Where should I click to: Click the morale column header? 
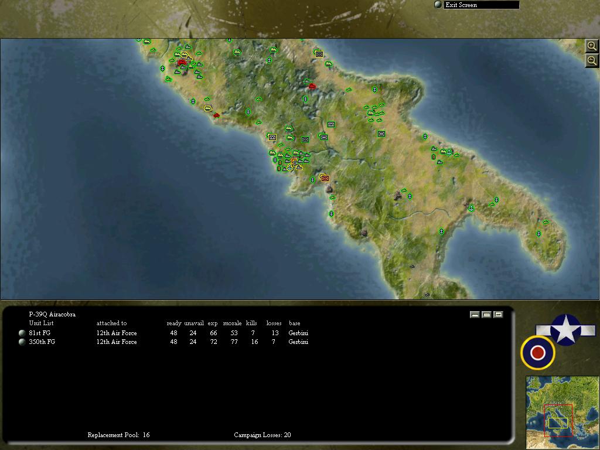click(232, 323)
